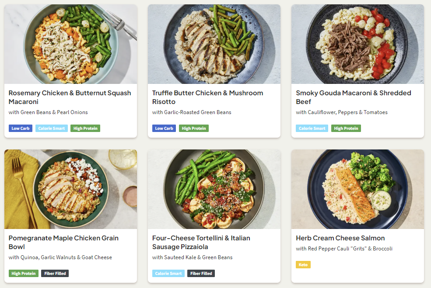View the Four-Cheese Tortellini dish image

point(214,189)
